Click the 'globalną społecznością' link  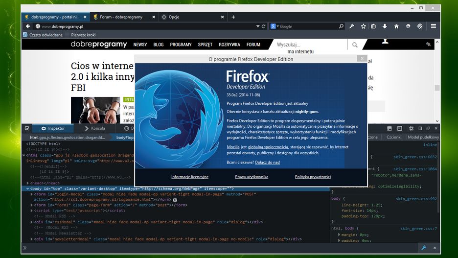tap(268, 147)
